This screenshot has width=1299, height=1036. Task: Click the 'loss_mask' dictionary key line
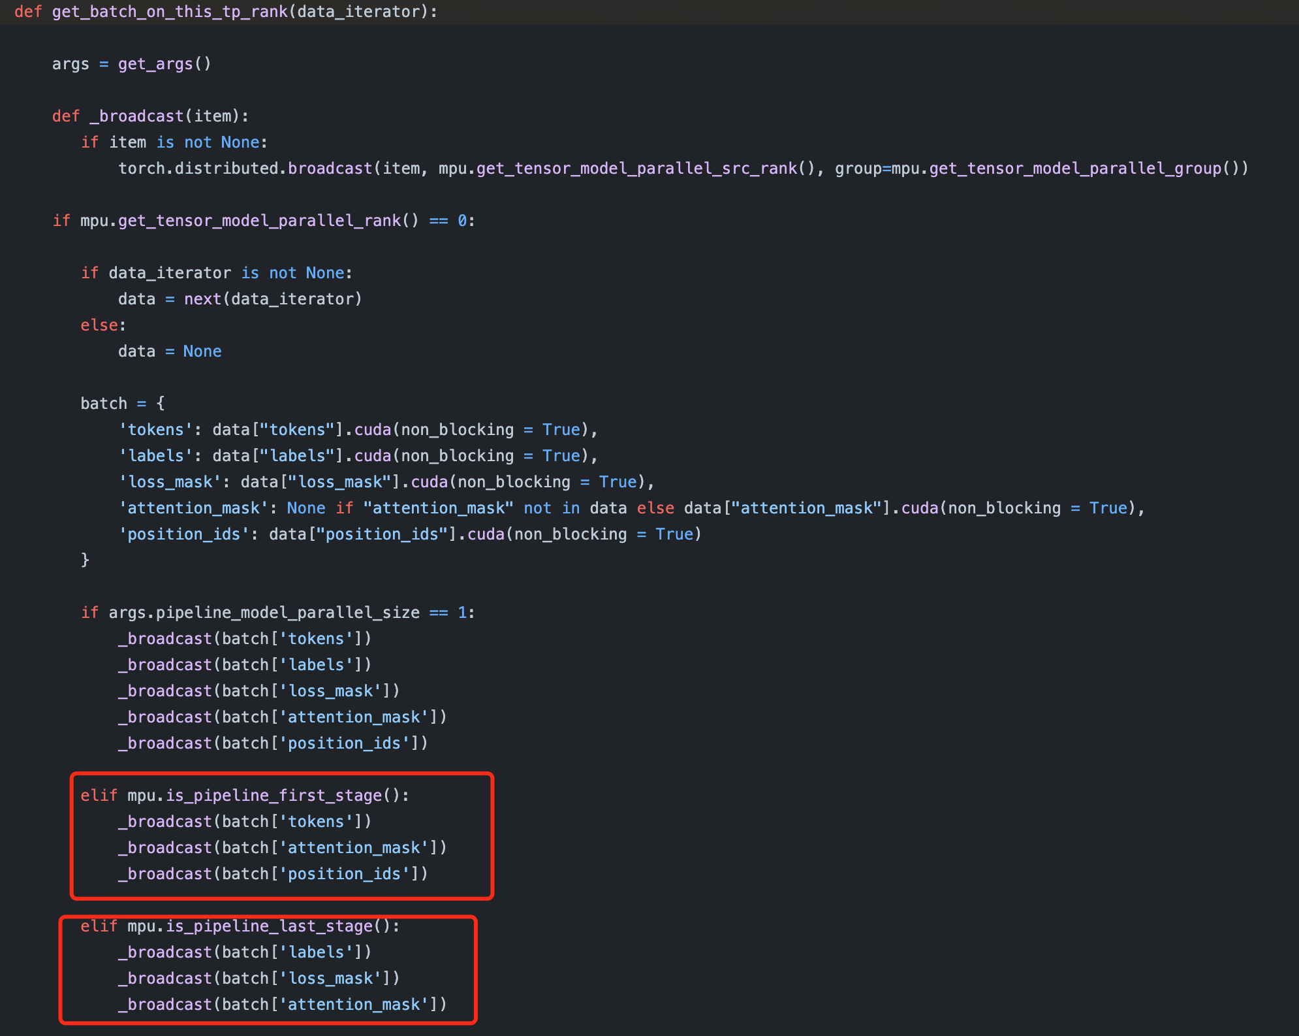pos(386,482)
